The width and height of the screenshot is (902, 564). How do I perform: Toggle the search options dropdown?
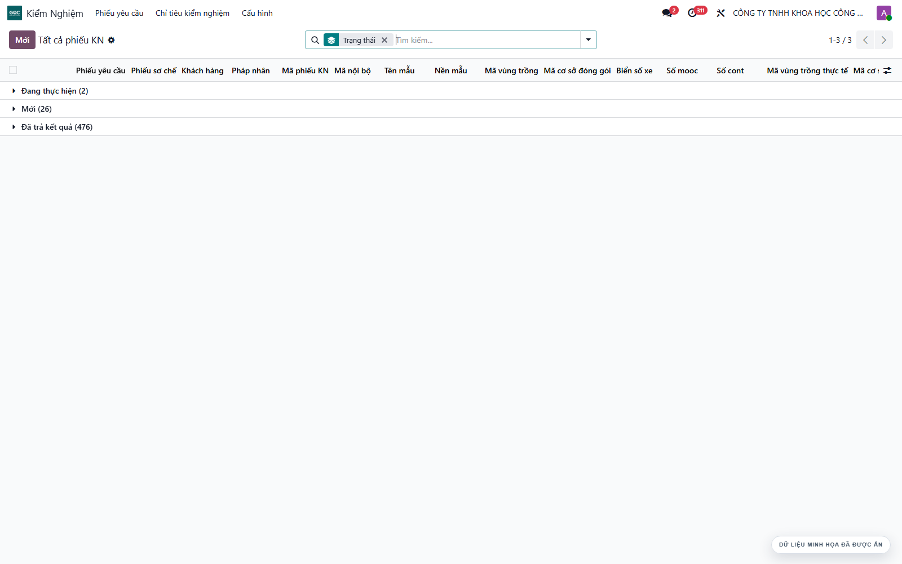coord(589,40)
